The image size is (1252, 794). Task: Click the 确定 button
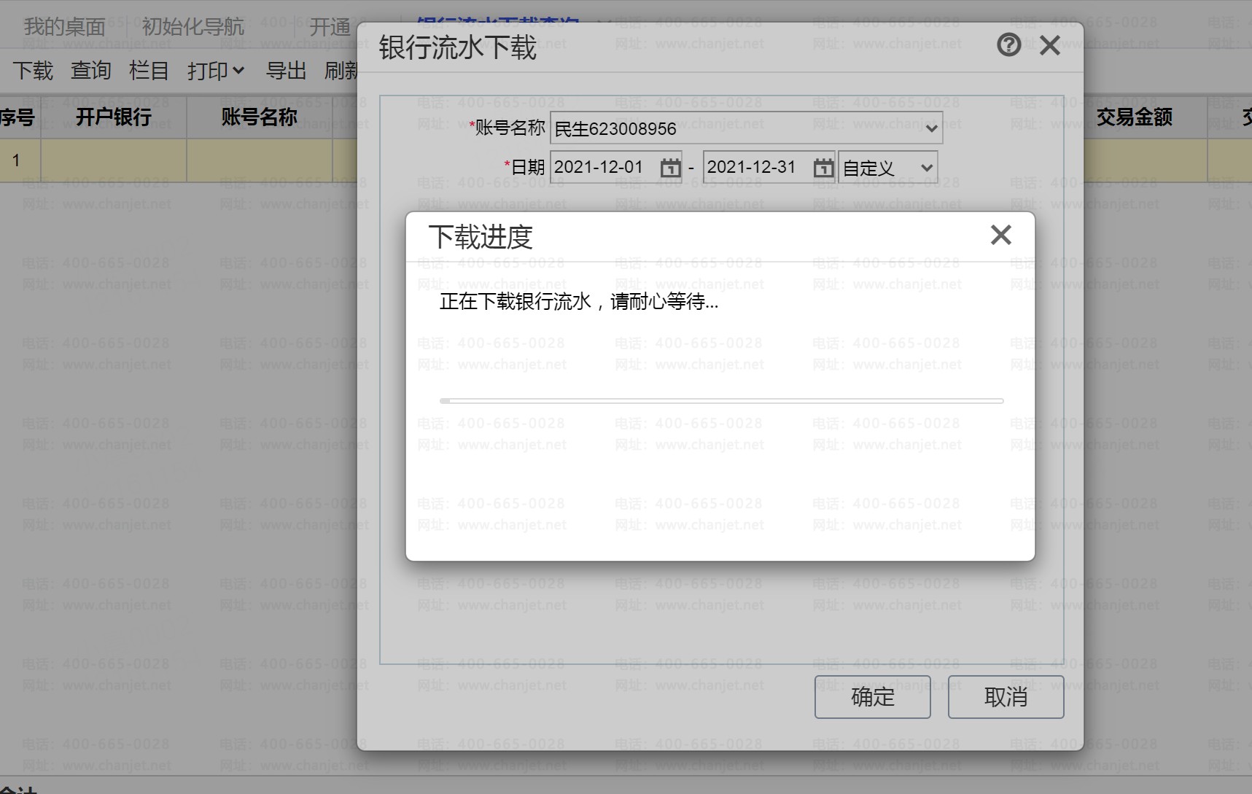coord(872,697)
